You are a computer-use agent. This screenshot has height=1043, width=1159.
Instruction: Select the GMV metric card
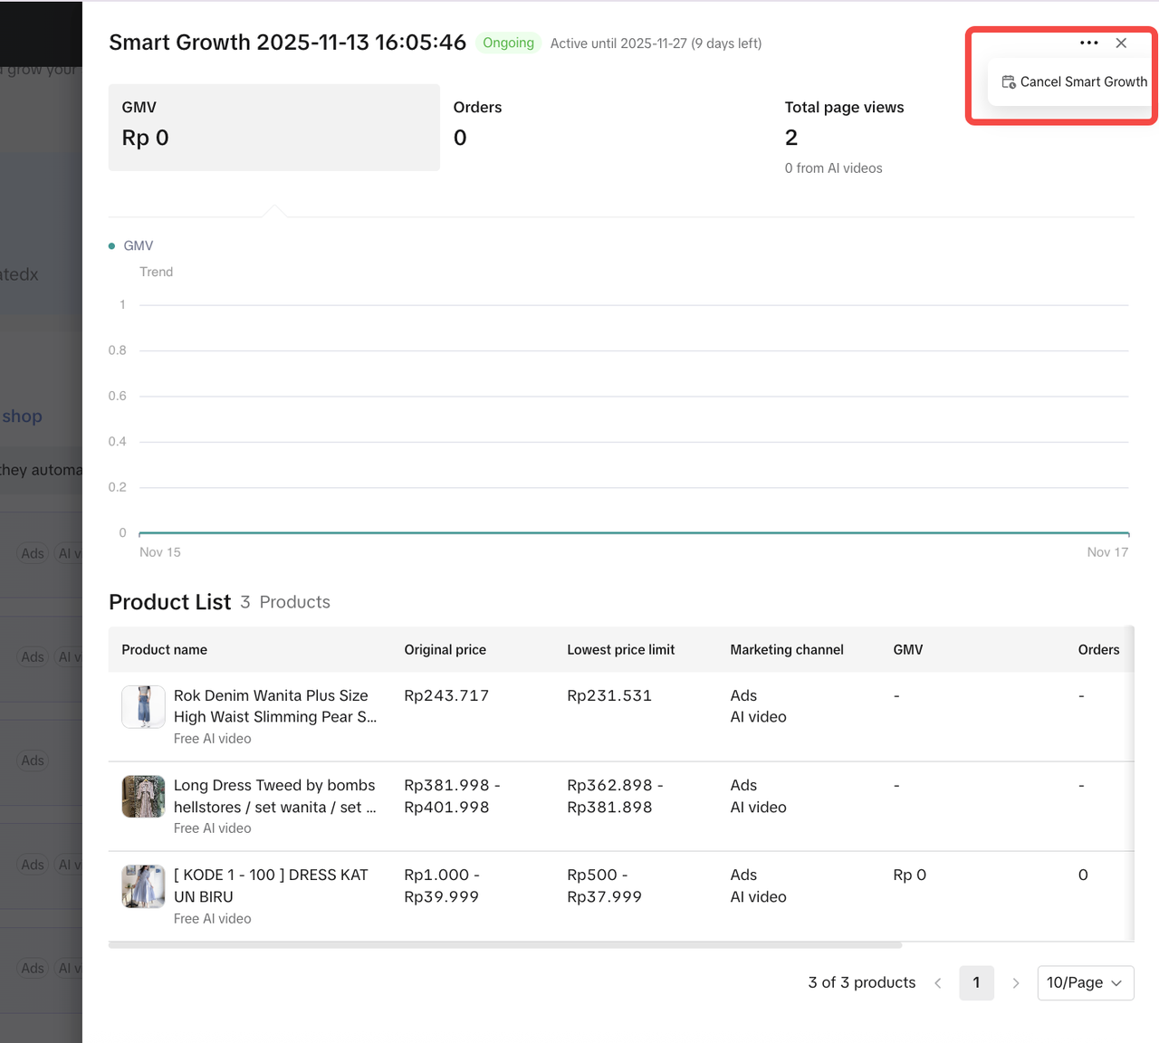click(273, 127)
